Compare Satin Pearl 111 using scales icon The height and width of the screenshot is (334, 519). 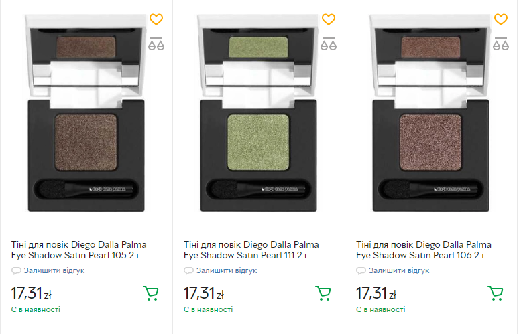click(329, 44)
